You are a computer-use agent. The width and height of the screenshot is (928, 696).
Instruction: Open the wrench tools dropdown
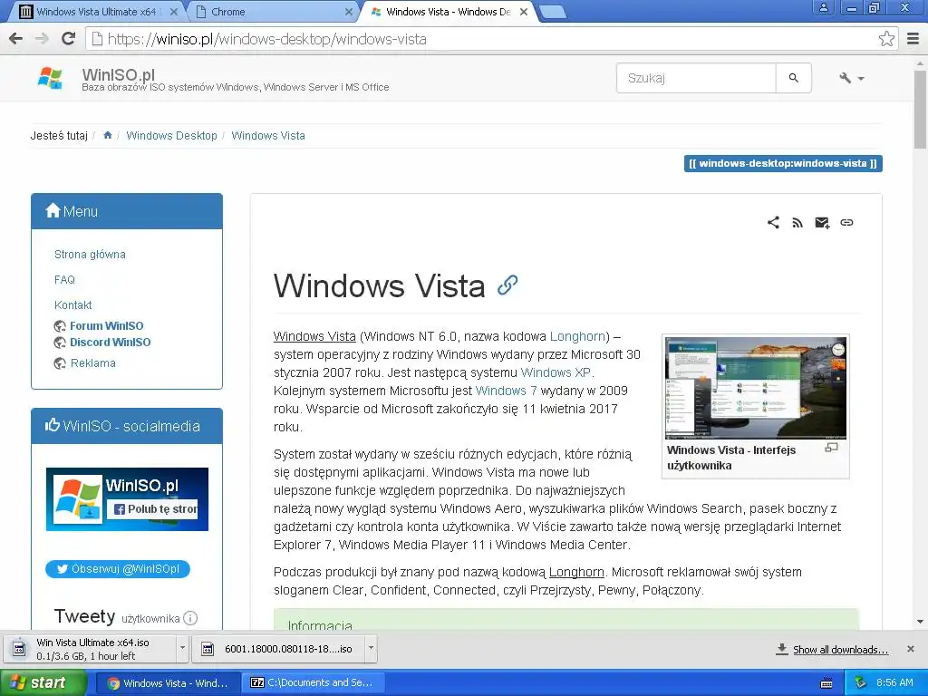851,78
